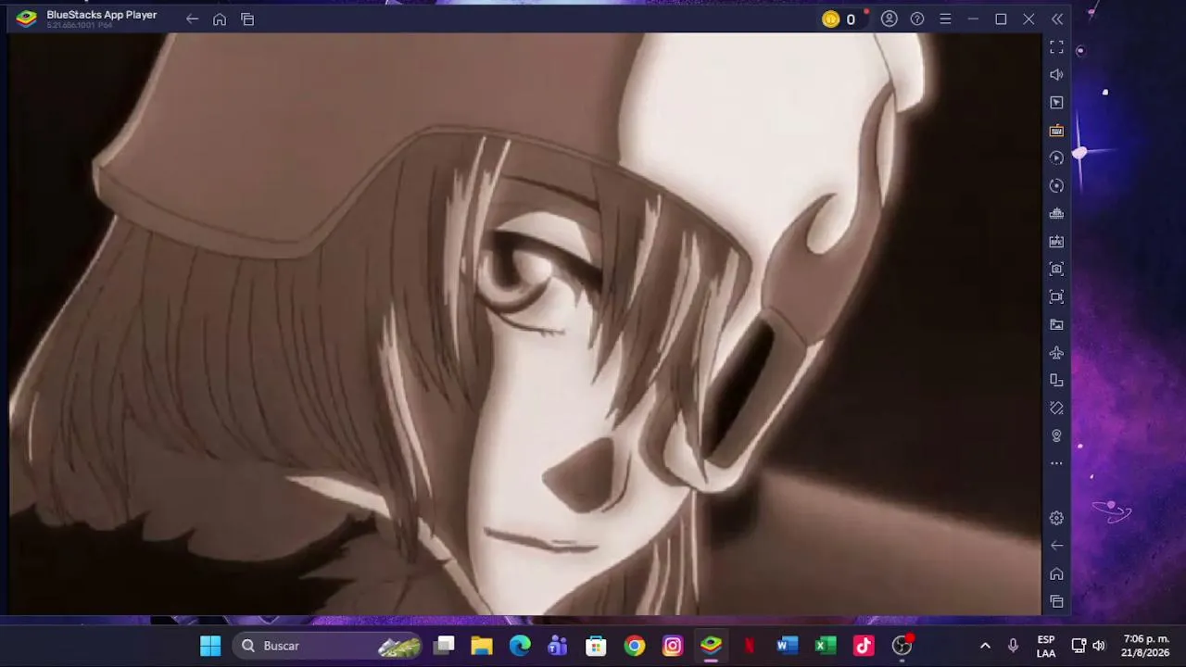Open the media folder from the sidebar

1056,324
